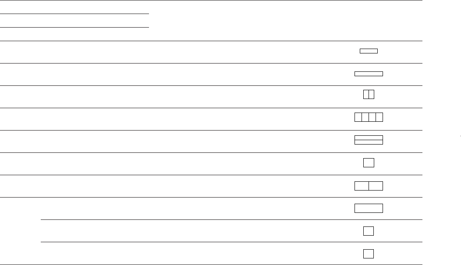Select second cell of the four-cell rectangle

point(365,117)
